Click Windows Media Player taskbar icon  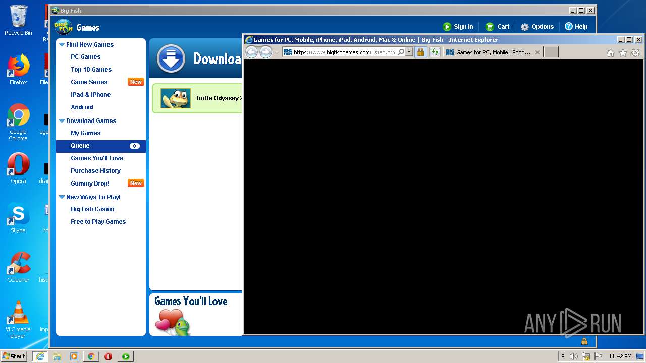[74, 356]
